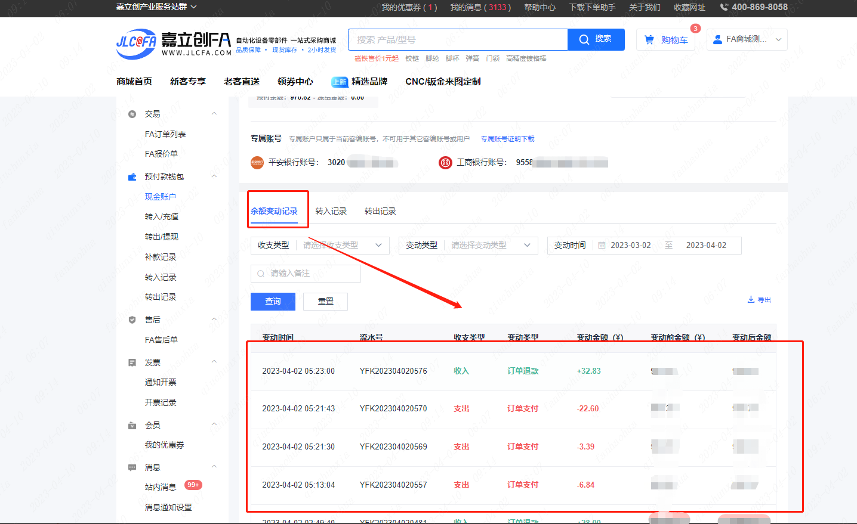857x524 pixels.
Task: Click the product search input field
Action: (x=458, y=40)
